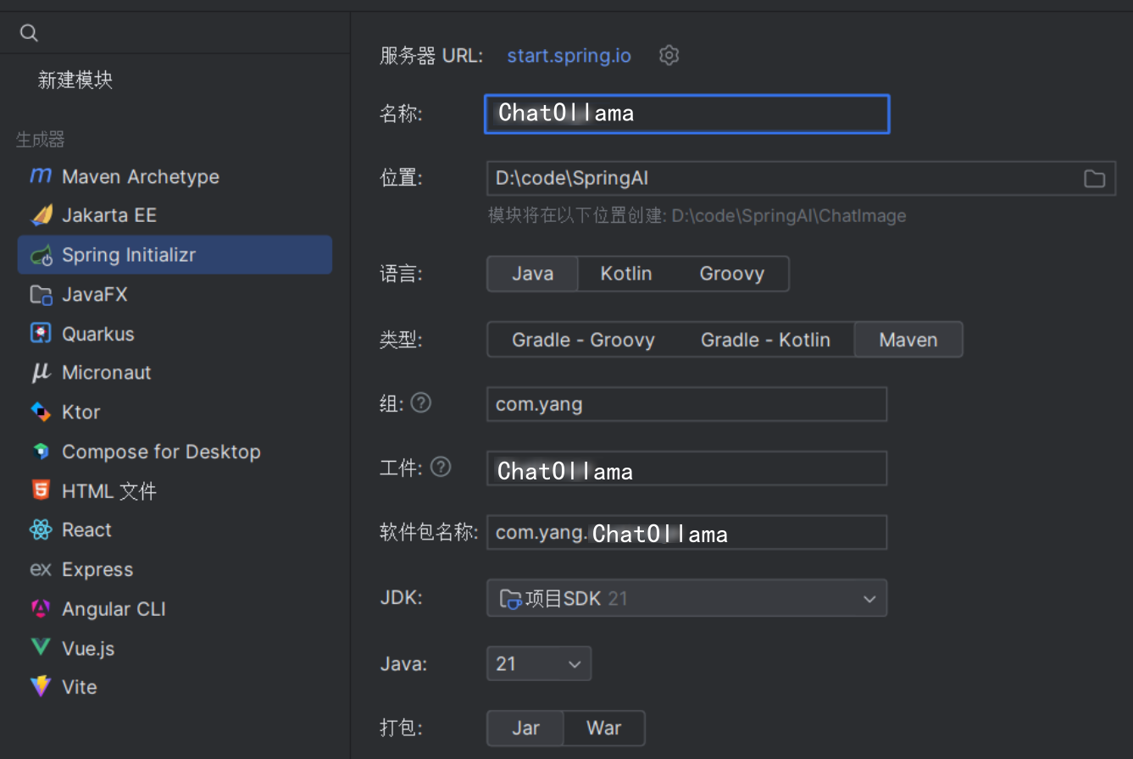The image size is (1133, 759).
Task: Select Micronaut generator
Action: pyautogui.click(x=175, y=373)
